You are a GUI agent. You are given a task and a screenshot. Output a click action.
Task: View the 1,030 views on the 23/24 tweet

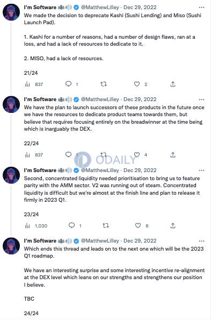pos(36,226)
